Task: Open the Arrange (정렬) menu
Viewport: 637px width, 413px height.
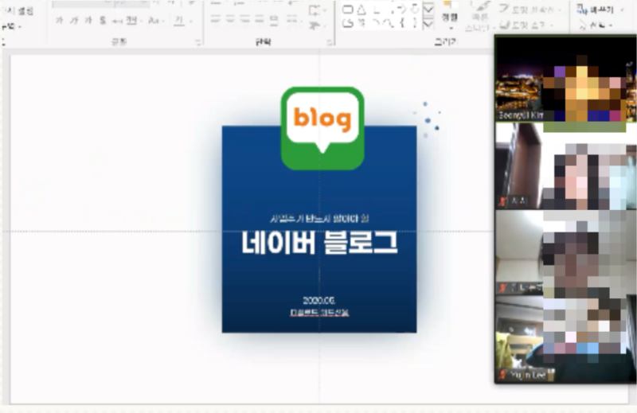Action: coord(449,16)
